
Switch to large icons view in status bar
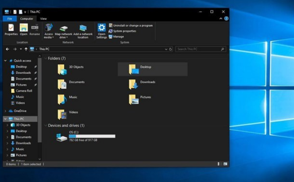pos(225,164)
